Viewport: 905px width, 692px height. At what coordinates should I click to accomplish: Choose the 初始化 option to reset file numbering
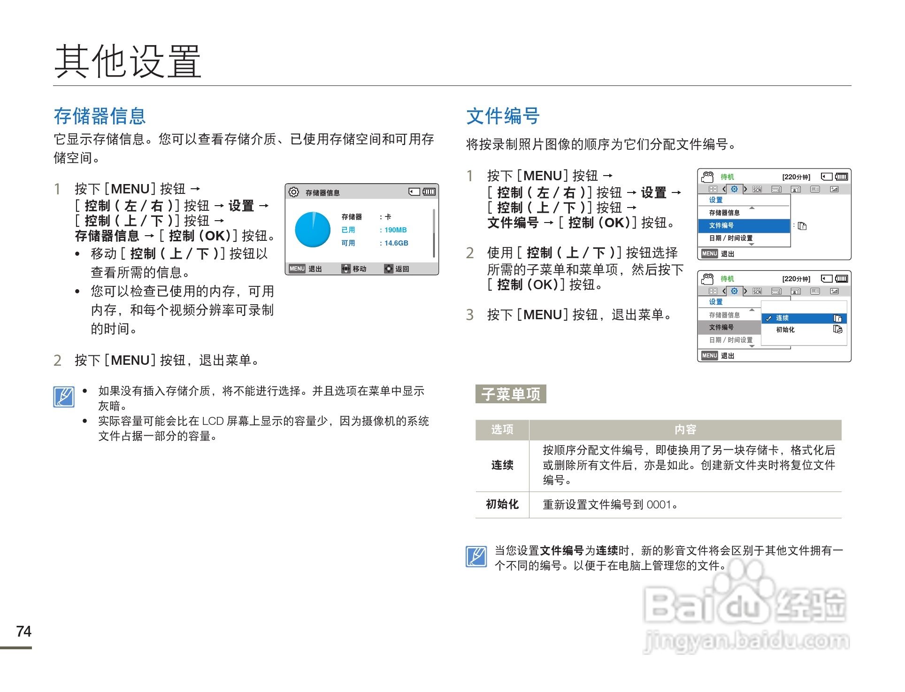[785, 330]
